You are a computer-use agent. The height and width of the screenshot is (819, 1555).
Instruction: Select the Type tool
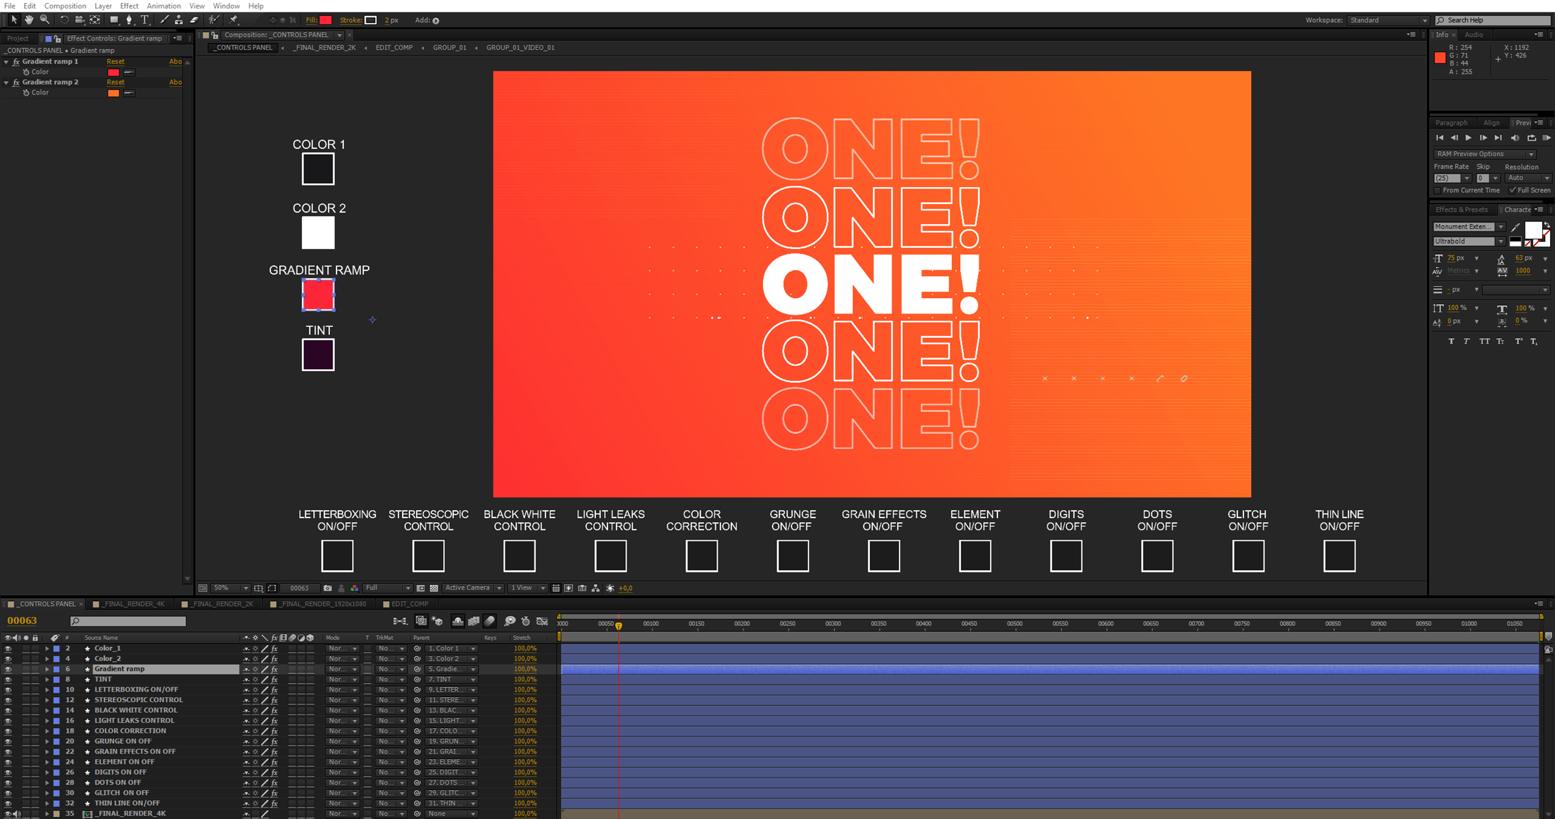(x=144, y=20)
